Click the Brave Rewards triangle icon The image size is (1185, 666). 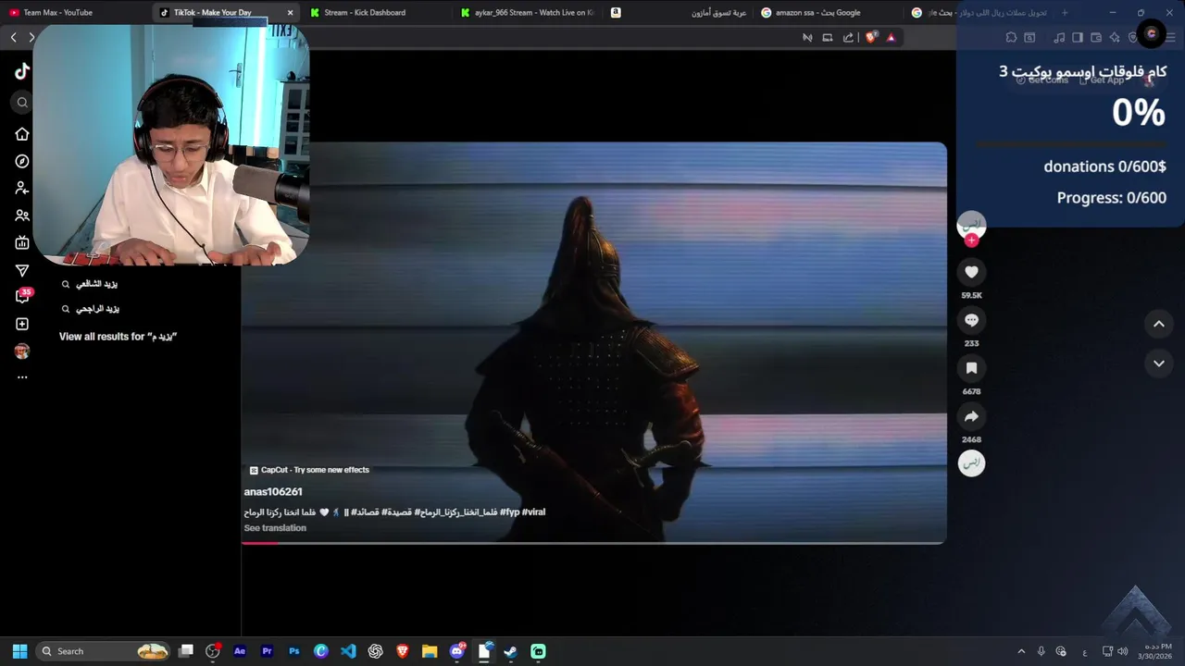click(x=891, y=38)
